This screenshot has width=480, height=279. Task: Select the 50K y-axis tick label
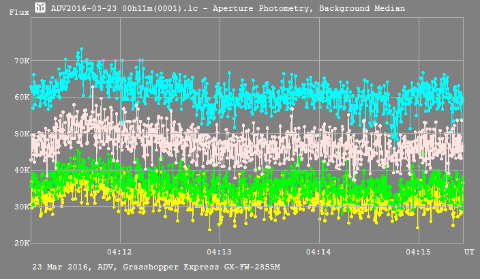click(22, 134)
